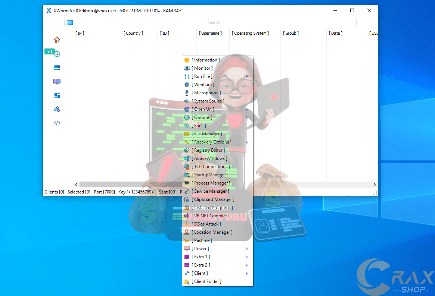
Task: Select ActiveWindows menu entry
Action: point(209,158)
